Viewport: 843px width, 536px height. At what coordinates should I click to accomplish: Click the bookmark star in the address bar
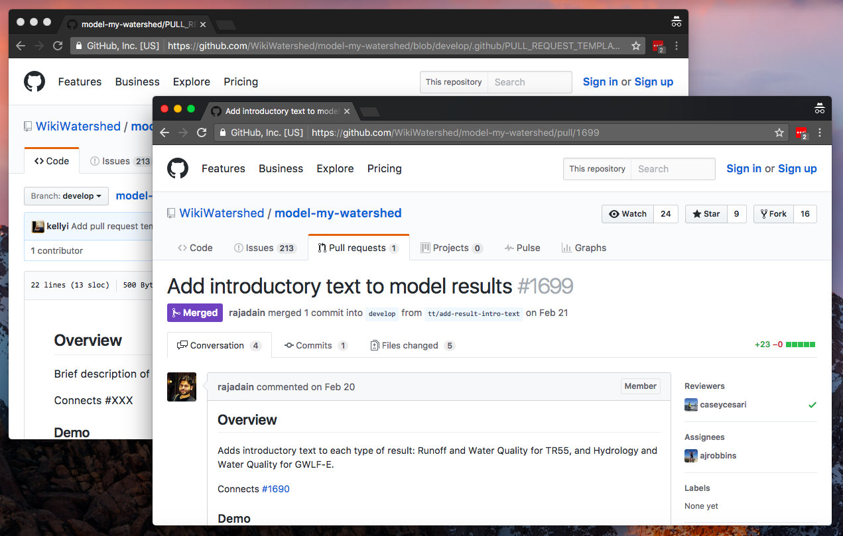point(779,133)
